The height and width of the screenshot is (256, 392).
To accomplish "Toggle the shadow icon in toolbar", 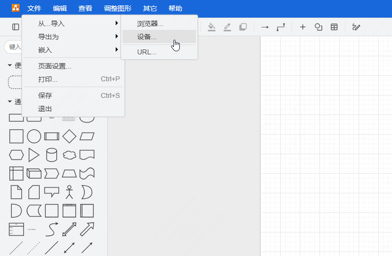I will (243, 27).
